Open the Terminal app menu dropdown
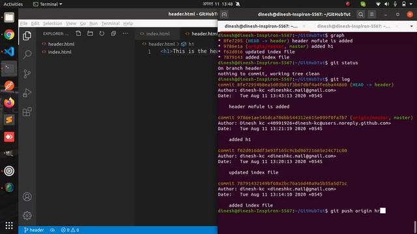Screen dimensions: 417x234 pyautogui.click(x=48, y=4)
